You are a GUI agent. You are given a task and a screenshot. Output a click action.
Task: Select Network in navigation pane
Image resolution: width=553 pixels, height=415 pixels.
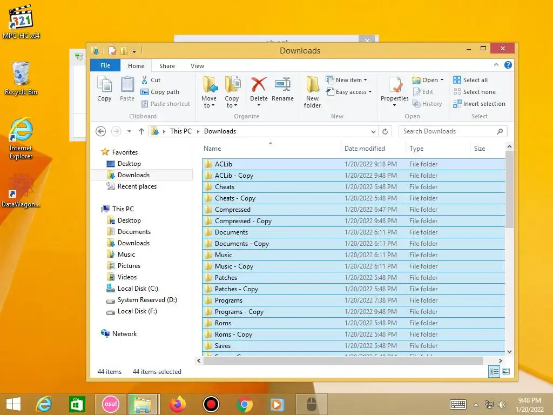[x=124, y=334]
